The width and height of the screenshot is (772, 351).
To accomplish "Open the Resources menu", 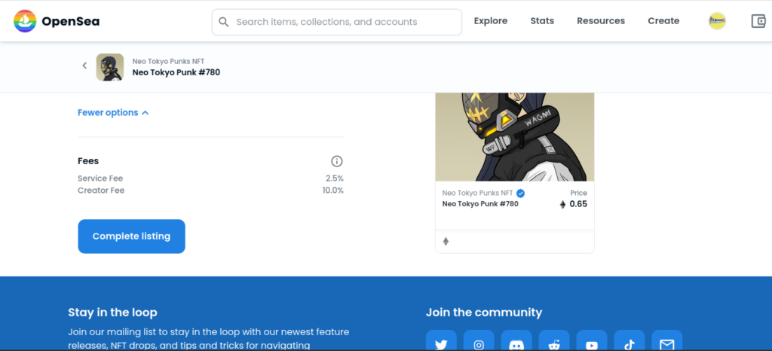I will (601, 21).
